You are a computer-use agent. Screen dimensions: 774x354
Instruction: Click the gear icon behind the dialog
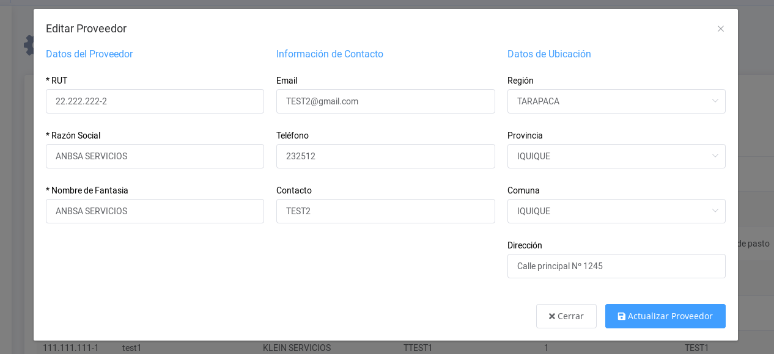click(x=28, y=45)
